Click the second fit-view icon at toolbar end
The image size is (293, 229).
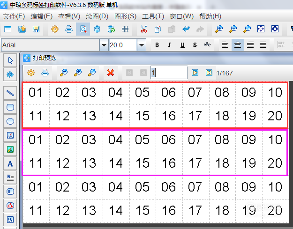tap(275, 29)
